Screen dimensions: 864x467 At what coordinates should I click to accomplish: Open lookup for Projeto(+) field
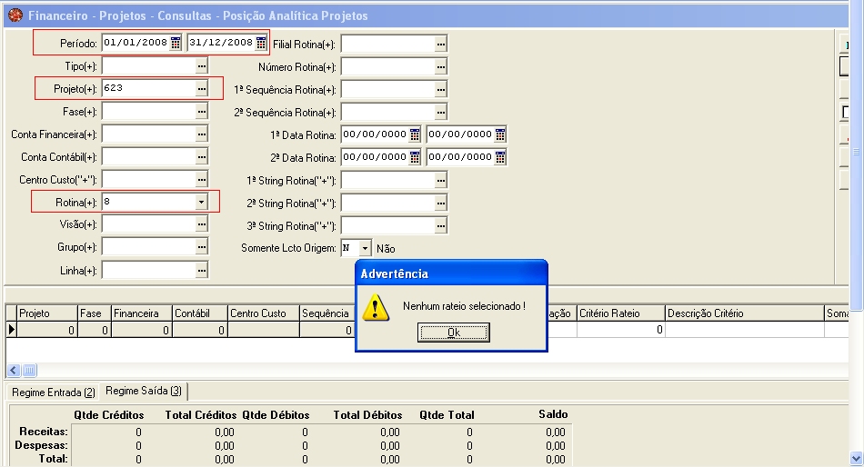(202, 89)
